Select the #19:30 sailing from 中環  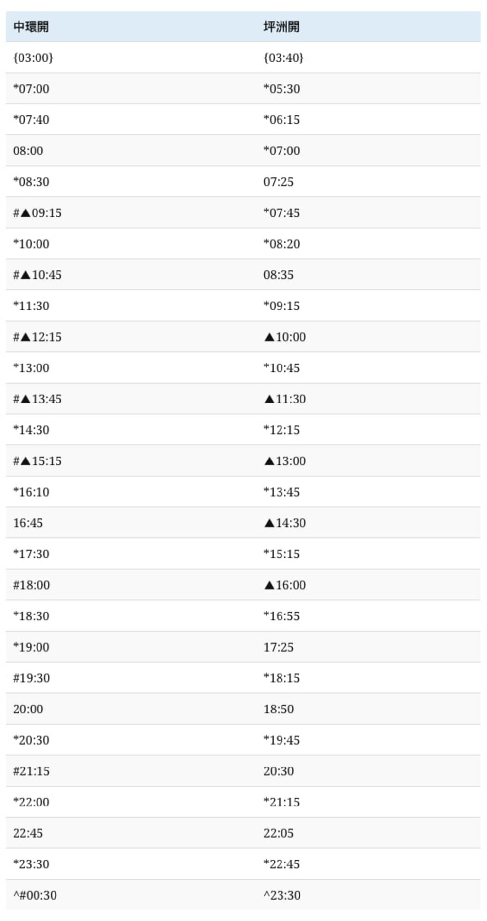click(31, 678)
